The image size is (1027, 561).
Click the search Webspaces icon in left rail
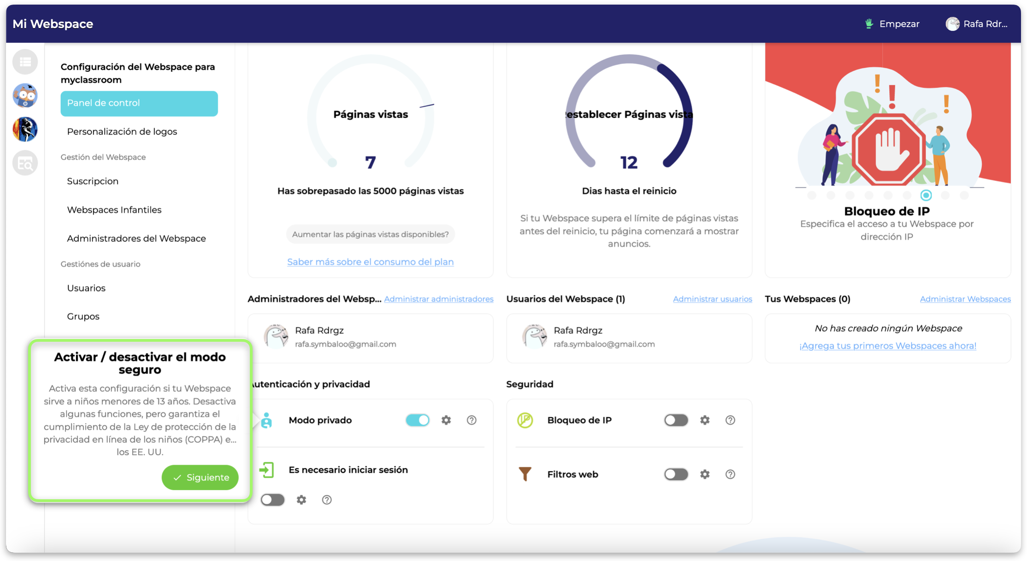pyautogui.click(x=25, y=163)
